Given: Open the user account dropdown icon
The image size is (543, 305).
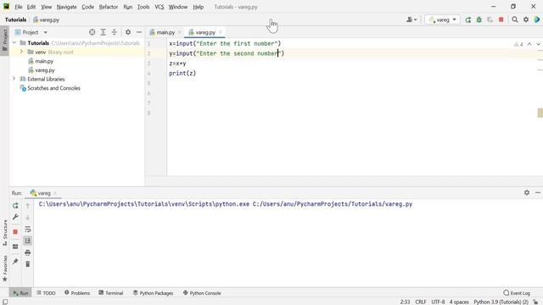Looking at the screenshot, I should pyautogui.click(x=411, y=20).
